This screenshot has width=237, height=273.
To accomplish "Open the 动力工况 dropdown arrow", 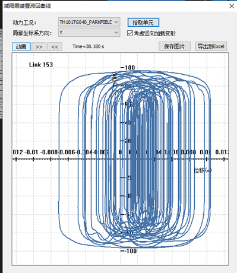I will click(x=116, y=22).
